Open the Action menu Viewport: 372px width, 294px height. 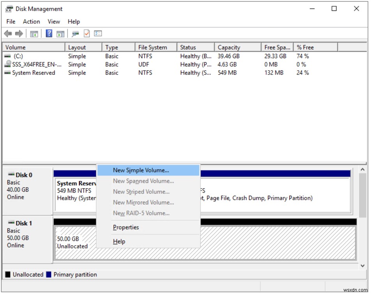pos(31,21)
